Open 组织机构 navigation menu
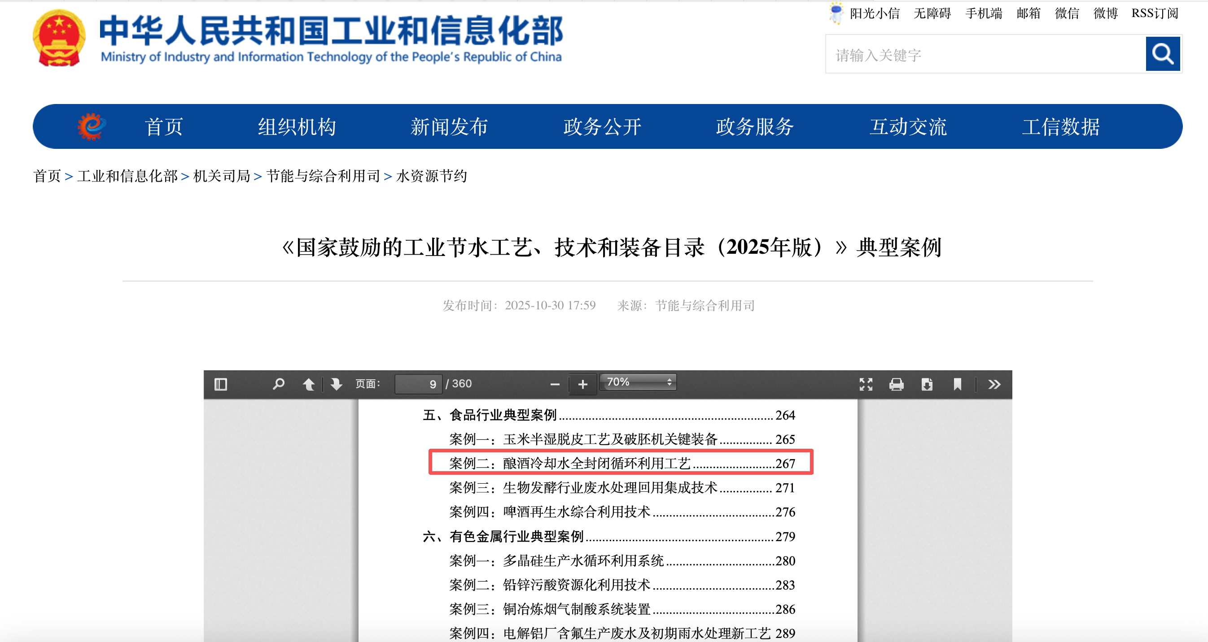This screenshot has width=1208, height=642. click(x=297, y=126)
